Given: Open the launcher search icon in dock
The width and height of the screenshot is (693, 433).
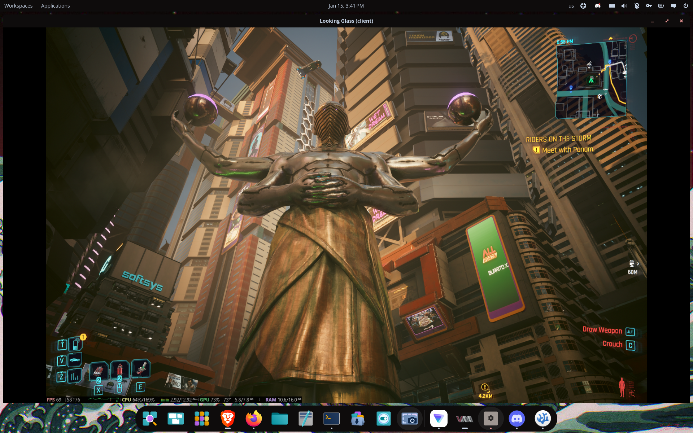Looking at the screenshot, I should [x=150, y=419].
